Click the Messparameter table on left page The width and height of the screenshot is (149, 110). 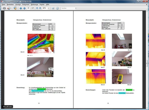[x=44, y=27]
